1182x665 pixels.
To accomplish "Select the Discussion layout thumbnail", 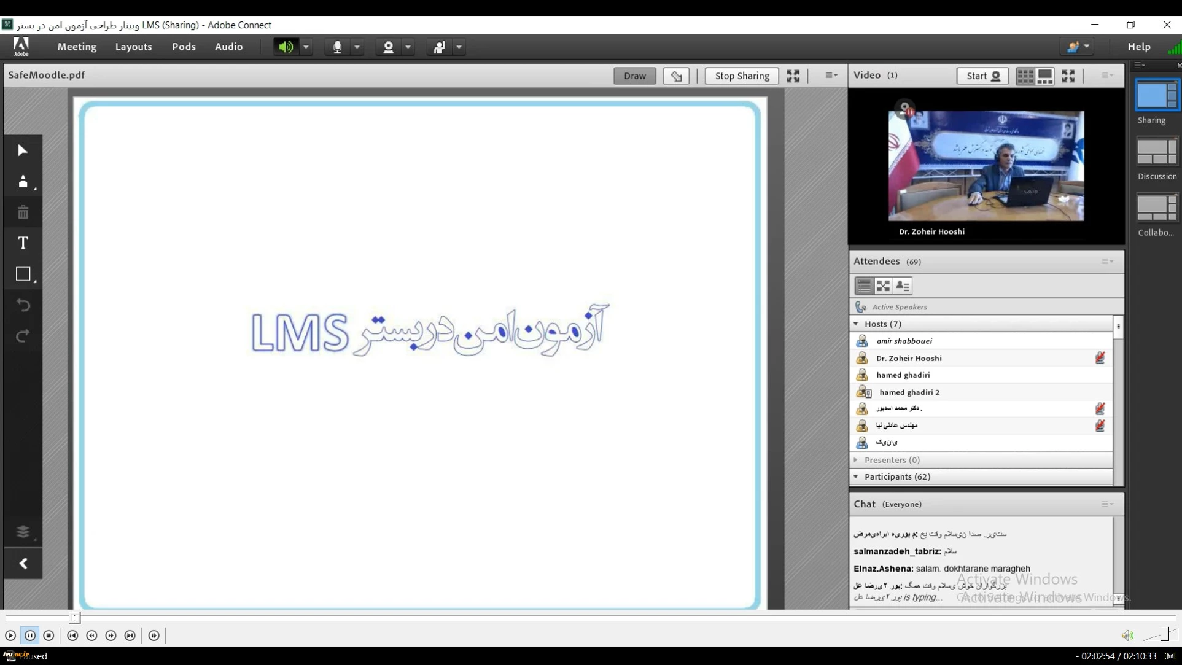I will 1157,152.
